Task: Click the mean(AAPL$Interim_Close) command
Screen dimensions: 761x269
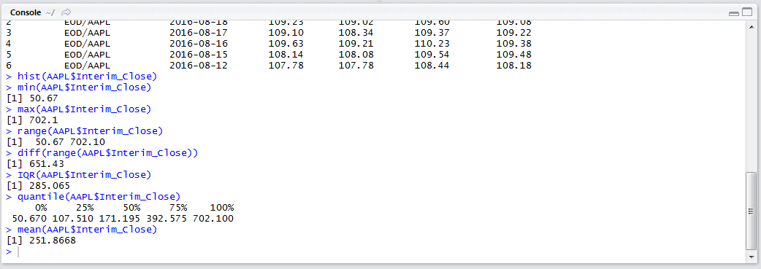Action: point(87,229)
